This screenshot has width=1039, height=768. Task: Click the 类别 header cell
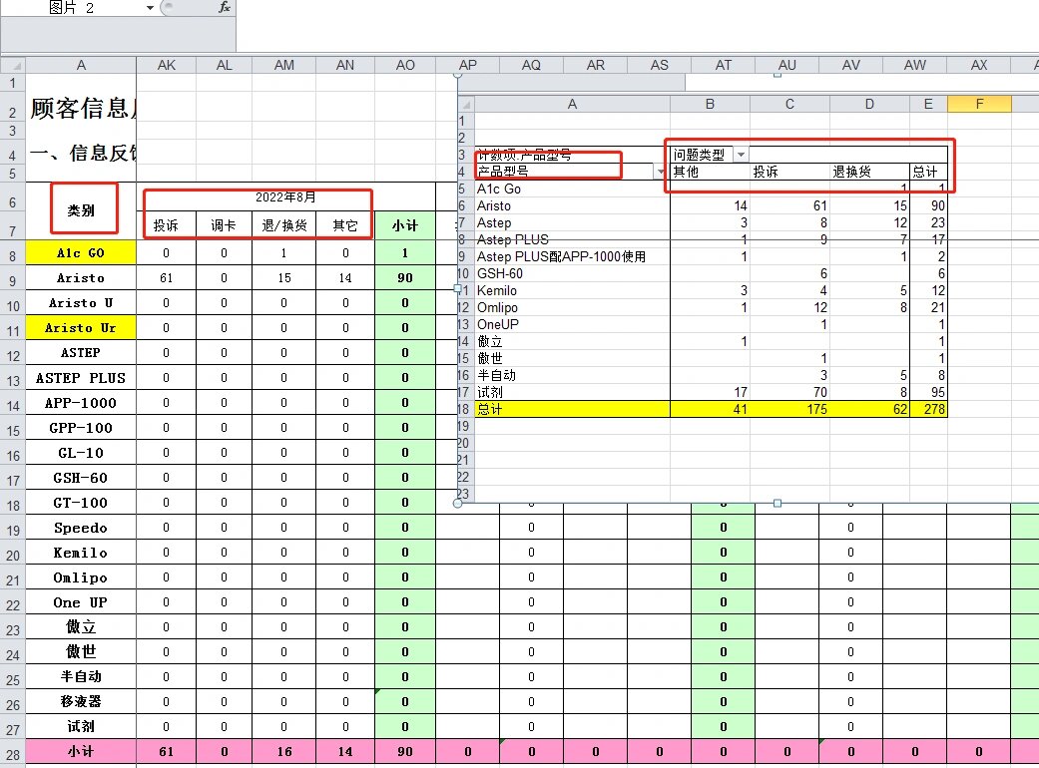[x=81, y=210]
